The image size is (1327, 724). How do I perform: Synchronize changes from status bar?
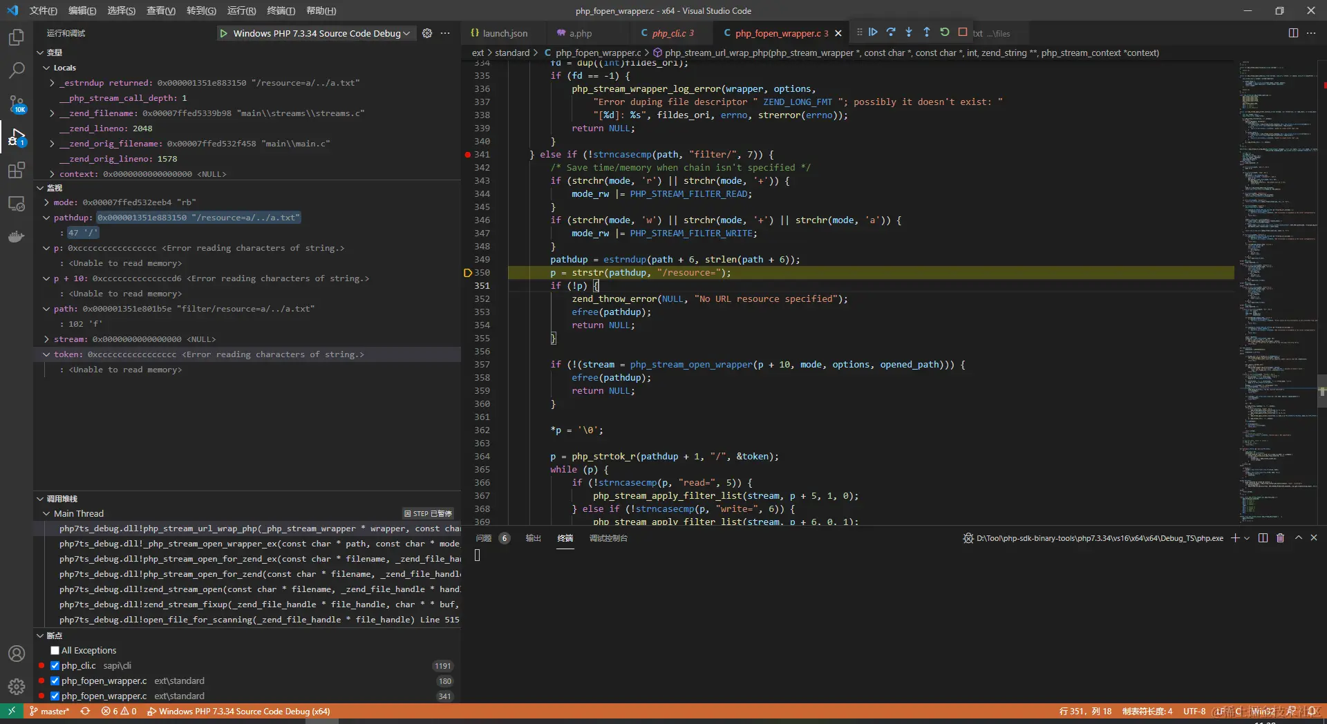click(85, 711)
